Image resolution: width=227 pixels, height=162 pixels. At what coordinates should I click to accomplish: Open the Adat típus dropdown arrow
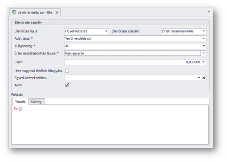click(x=204, y=38)
